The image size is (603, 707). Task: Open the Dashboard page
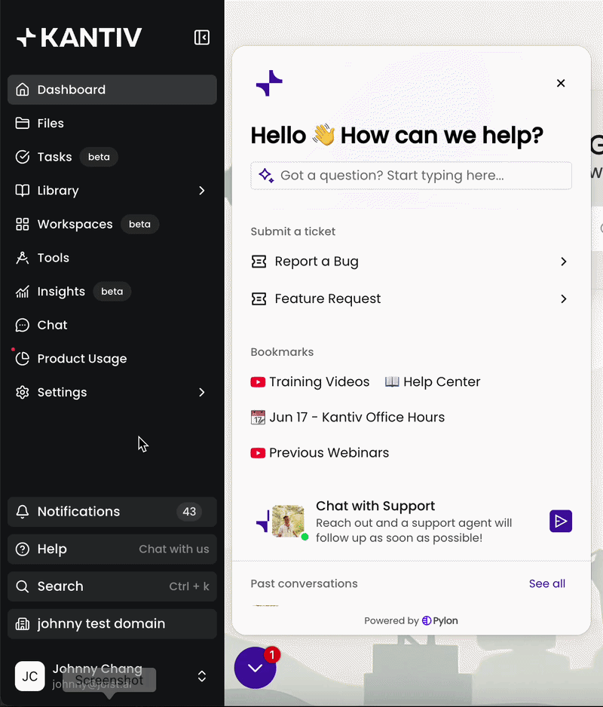(112, 90)
